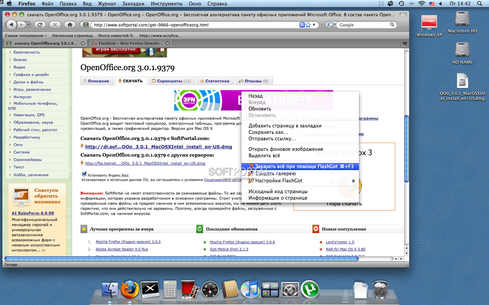The image size is (489, 305).
Task: Open the Spb Mobile Shell 2.1.5 link
Action: [x=229, y=249]
